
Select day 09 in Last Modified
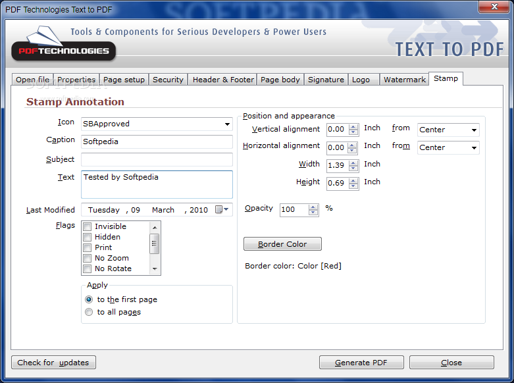[136, 210]
